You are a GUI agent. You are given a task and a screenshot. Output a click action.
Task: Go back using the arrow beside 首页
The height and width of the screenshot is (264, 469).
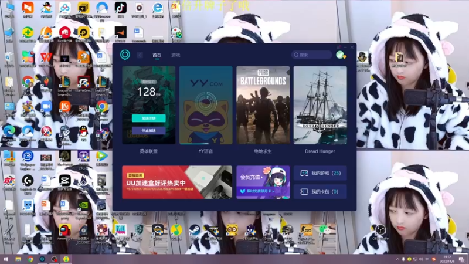click(140, 55)
